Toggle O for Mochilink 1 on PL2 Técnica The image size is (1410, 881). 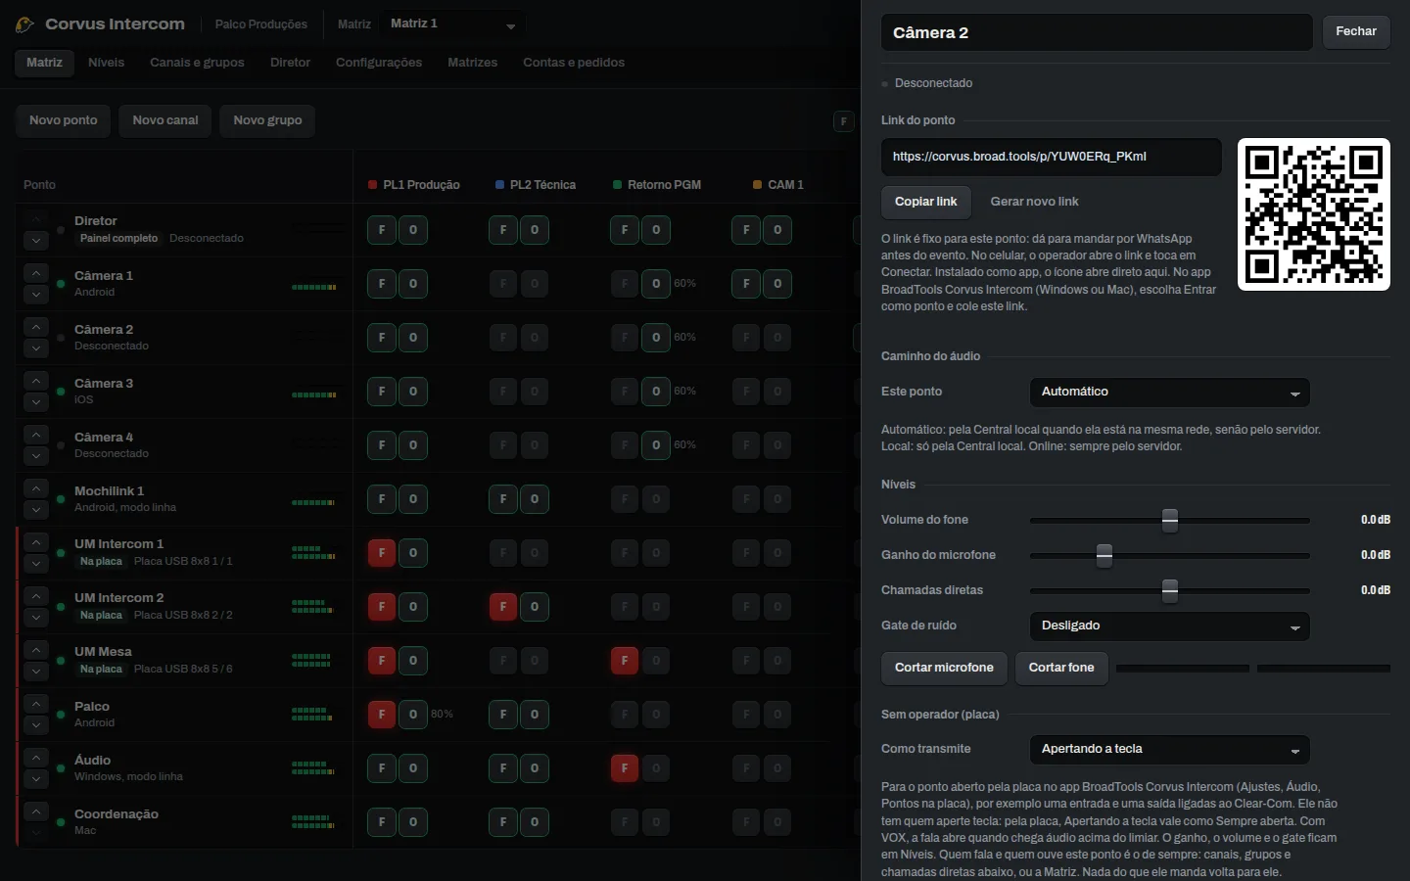point(535,499)
